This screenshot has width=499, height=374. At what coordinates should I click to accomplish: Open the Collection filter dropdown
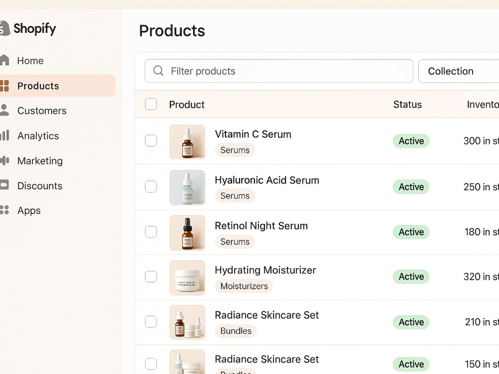click(x=459, y=71)
